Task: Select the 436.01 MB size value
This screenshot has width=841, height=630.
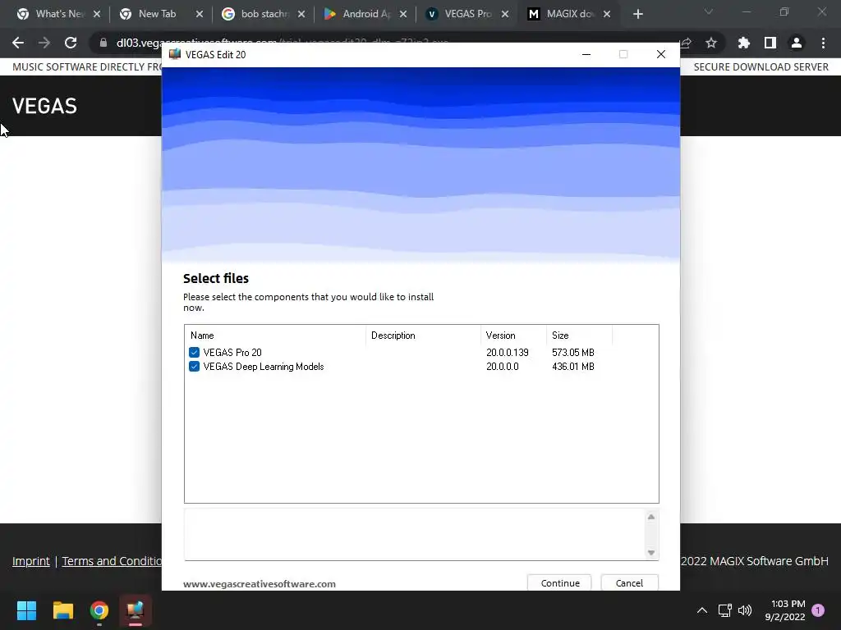Action: [x=572, y=367]
